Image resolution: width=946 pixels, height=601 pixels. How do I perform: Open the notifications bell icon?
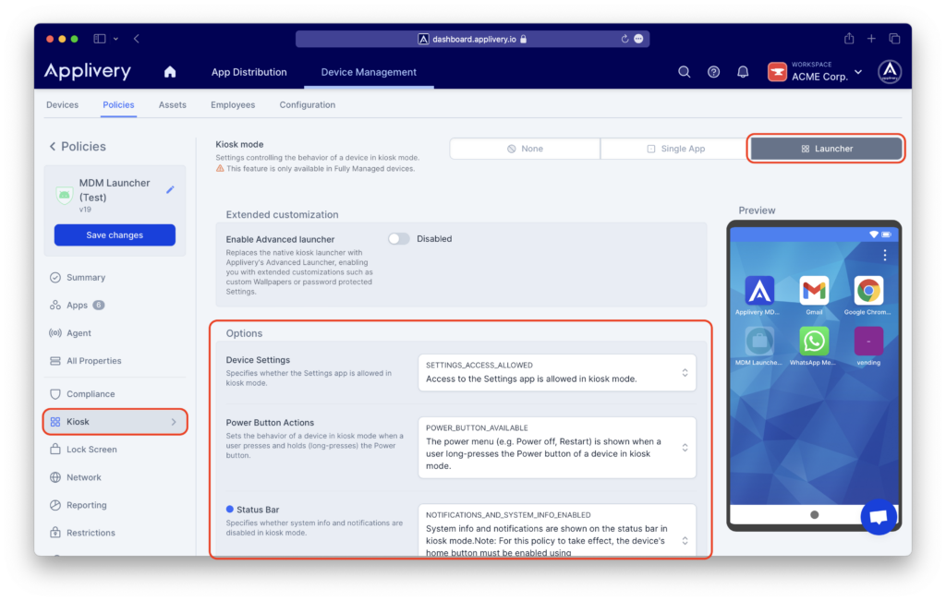point(743,72)
